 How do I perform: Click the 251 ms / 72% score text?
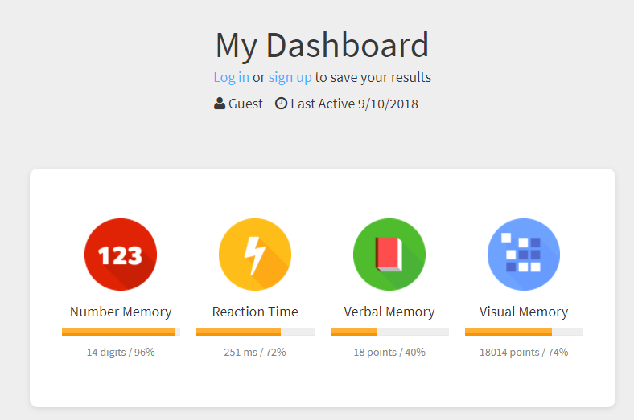click(x=255, y=352)
